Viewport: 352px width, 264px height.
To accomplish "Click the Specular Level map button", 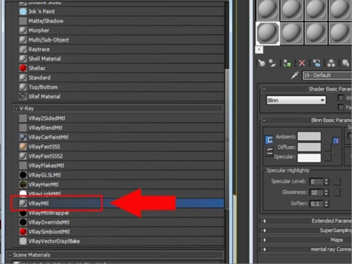I will pyautogui.click(x=337, y=182).
